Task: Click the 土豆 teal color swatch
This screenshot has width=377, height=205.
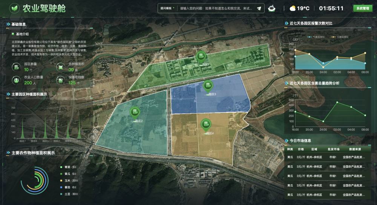Action: [x=61, y=194]
